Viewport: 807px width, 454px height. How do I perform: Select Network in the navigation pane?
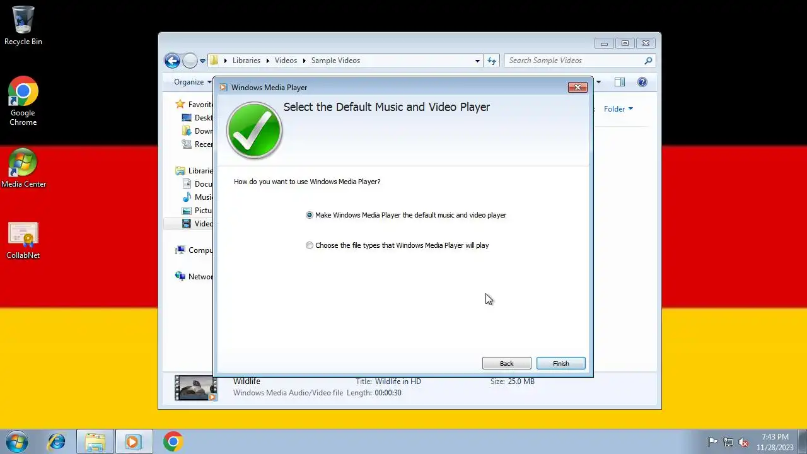click(x=194, y=277)
